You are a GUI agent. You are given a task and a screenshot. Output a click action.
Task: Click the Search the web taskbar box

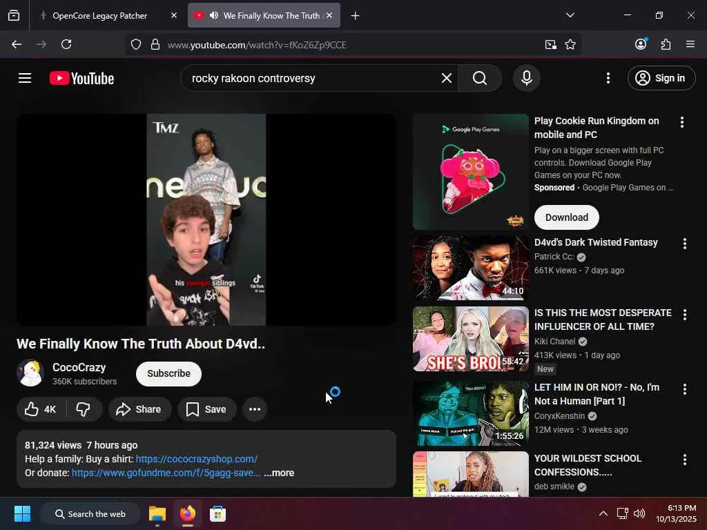[x=89, y=513]
